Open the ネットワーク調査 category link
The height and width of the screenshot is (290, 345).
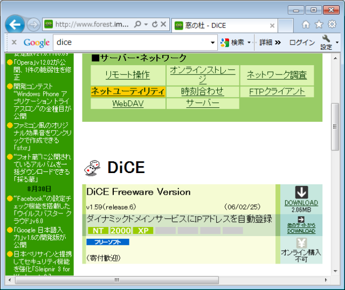click(x=277, y=75)
